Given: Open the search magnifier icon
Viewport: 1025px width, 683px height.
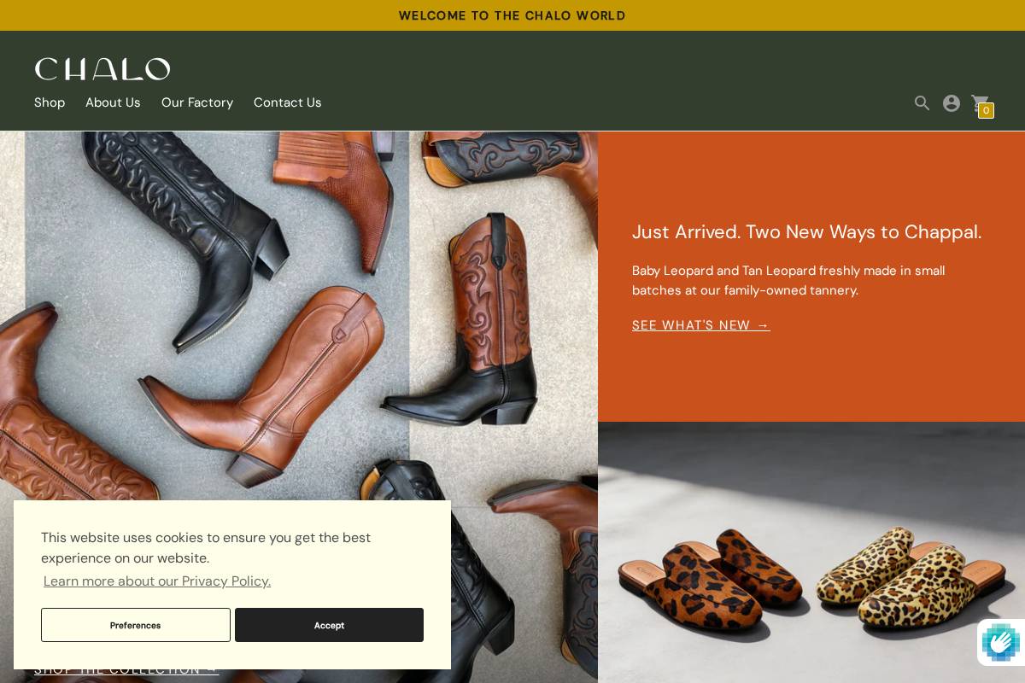Looking at the screenshot, I should pyautogui.click(x=922, y=103).
